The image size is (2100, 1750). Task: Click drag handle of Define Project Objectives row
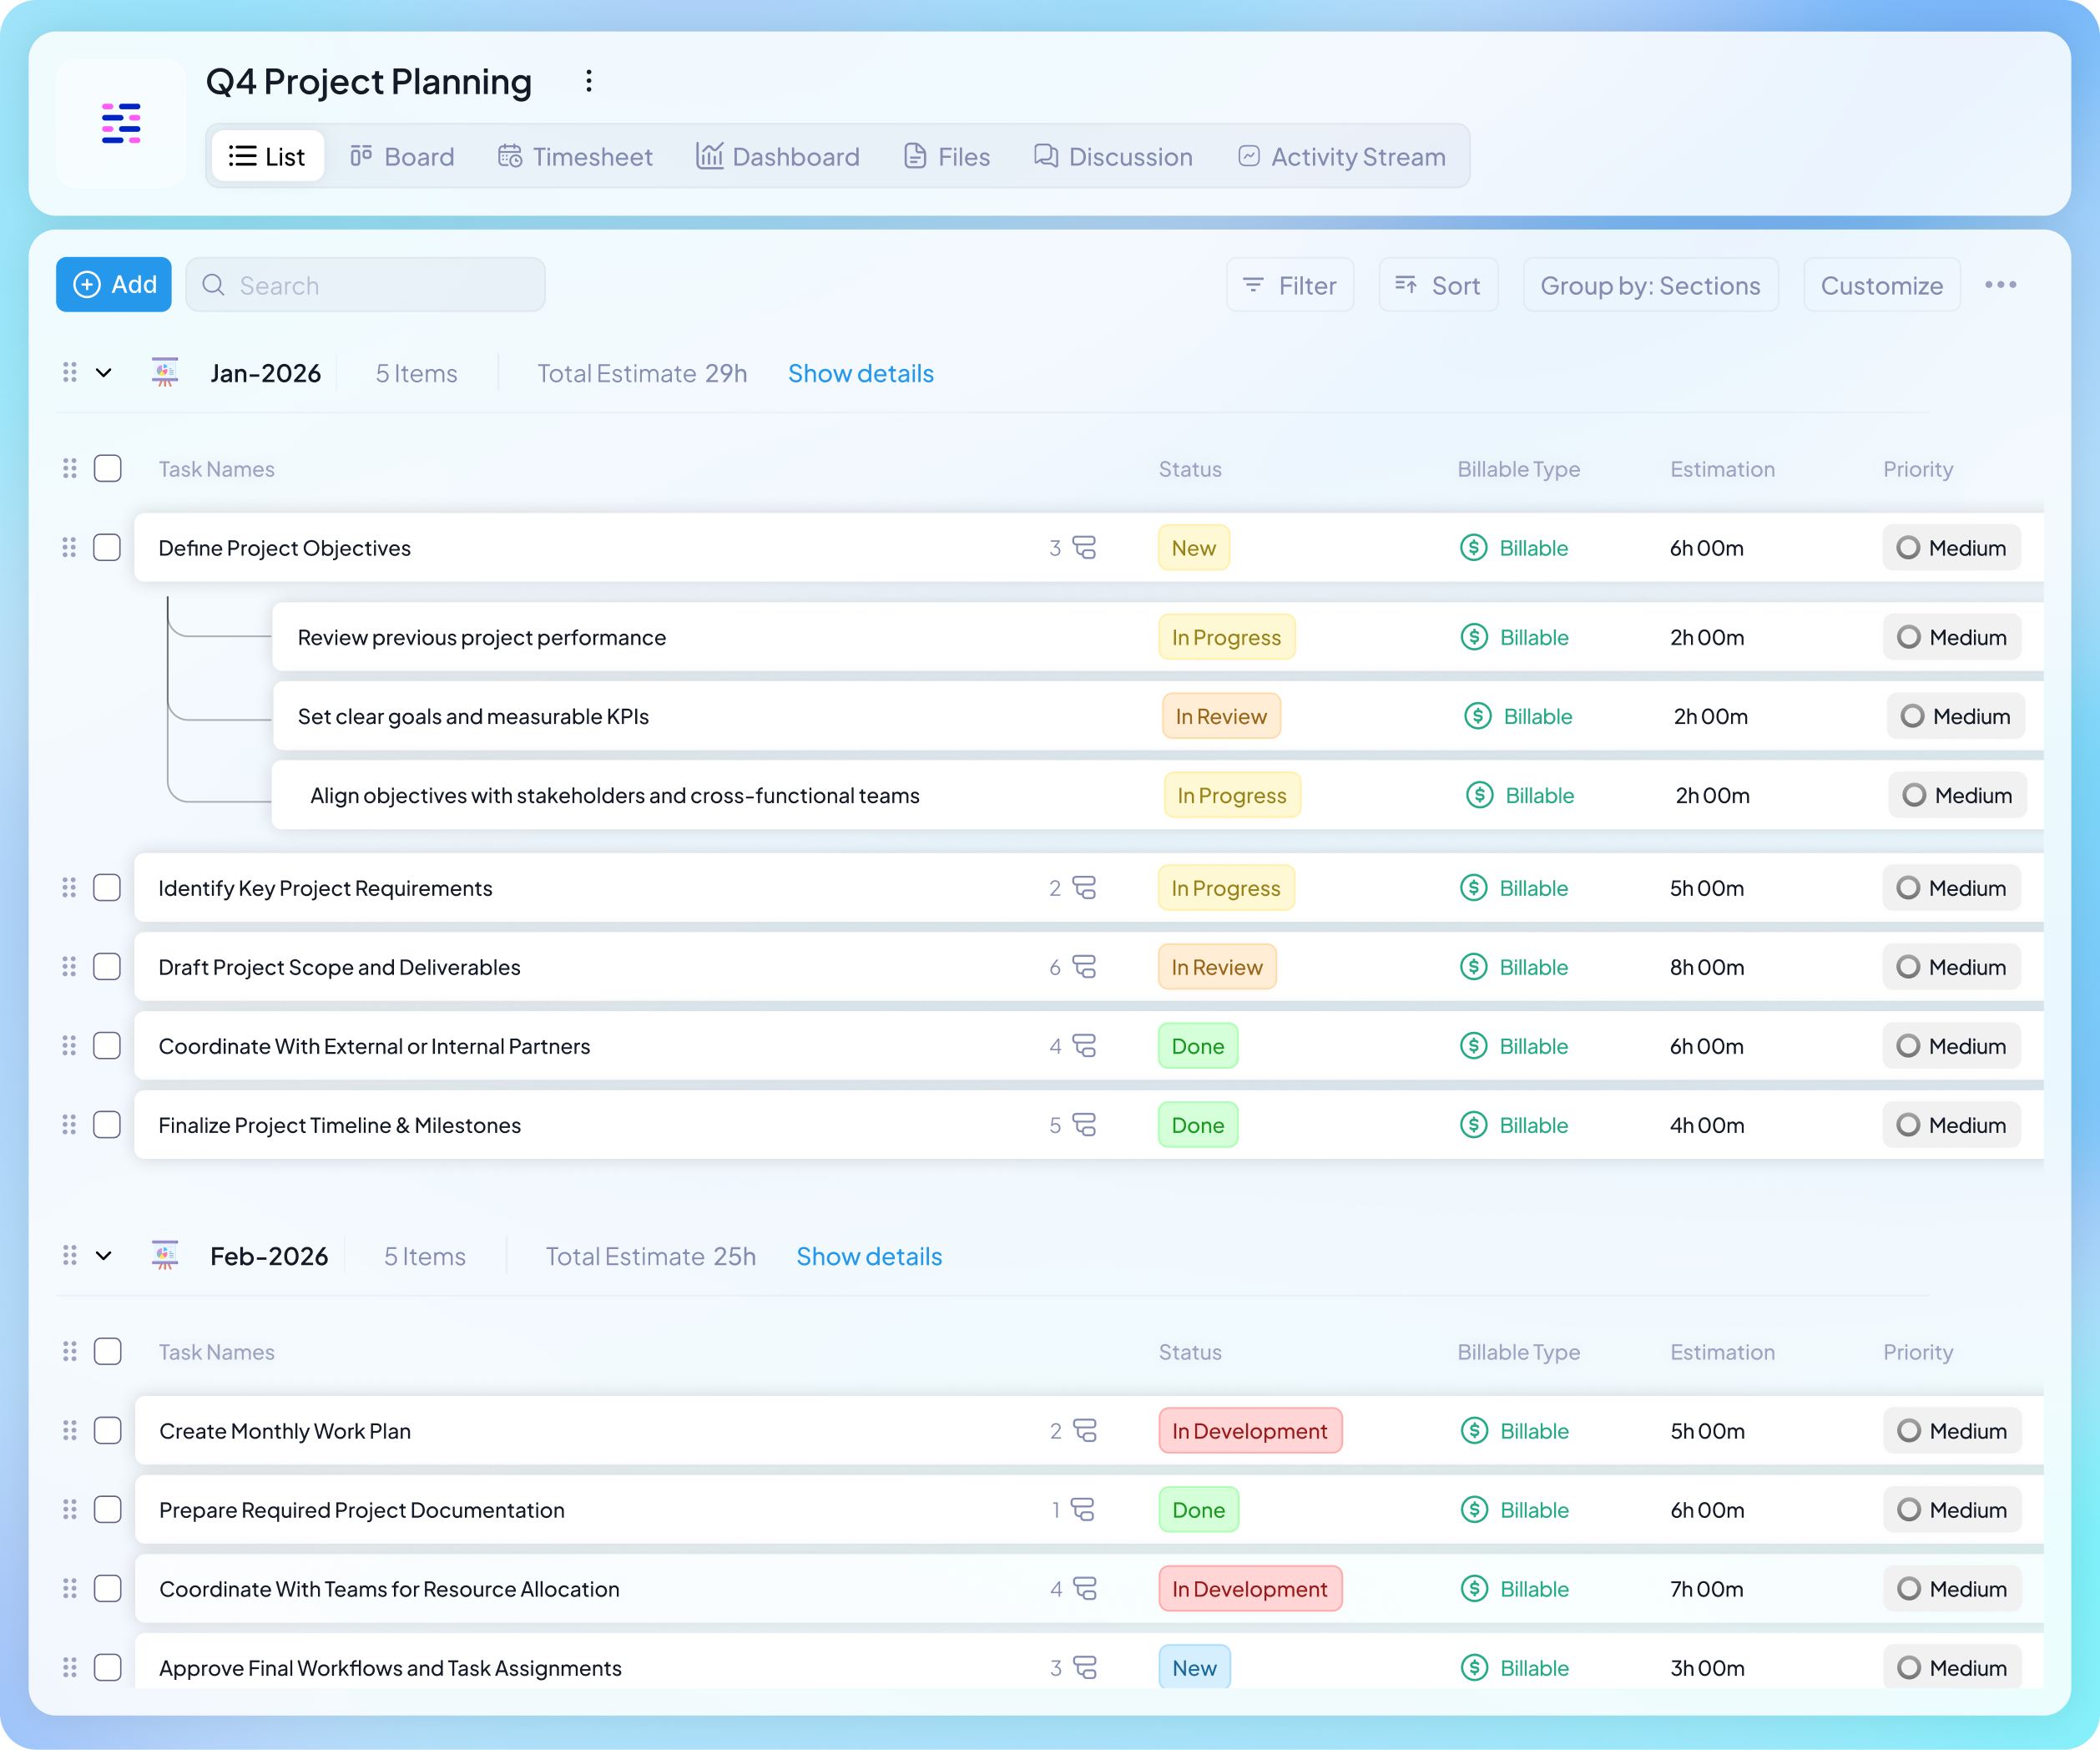pos(69,548)
